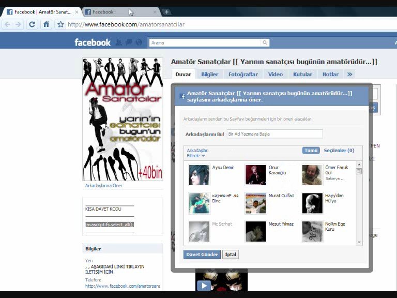Bookmark this page with the star icon
Image resolution: width=397 pixels, height=298 pixels.
(60, 24)
